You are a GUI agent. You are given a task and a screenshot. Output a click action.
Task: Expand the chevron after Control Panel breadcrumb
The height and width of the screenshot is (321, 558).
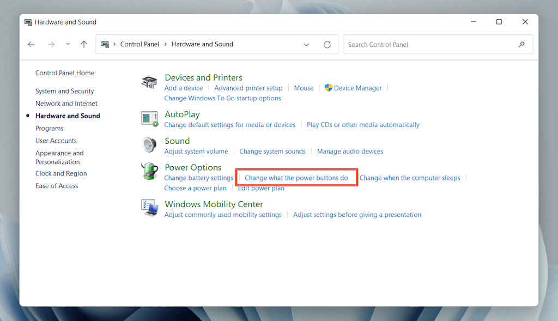tap(166, 44)
